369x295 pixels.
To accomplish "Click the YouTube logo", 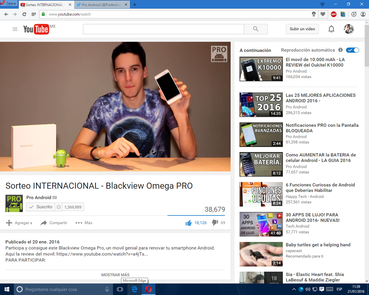I will (x=36, y=29).
